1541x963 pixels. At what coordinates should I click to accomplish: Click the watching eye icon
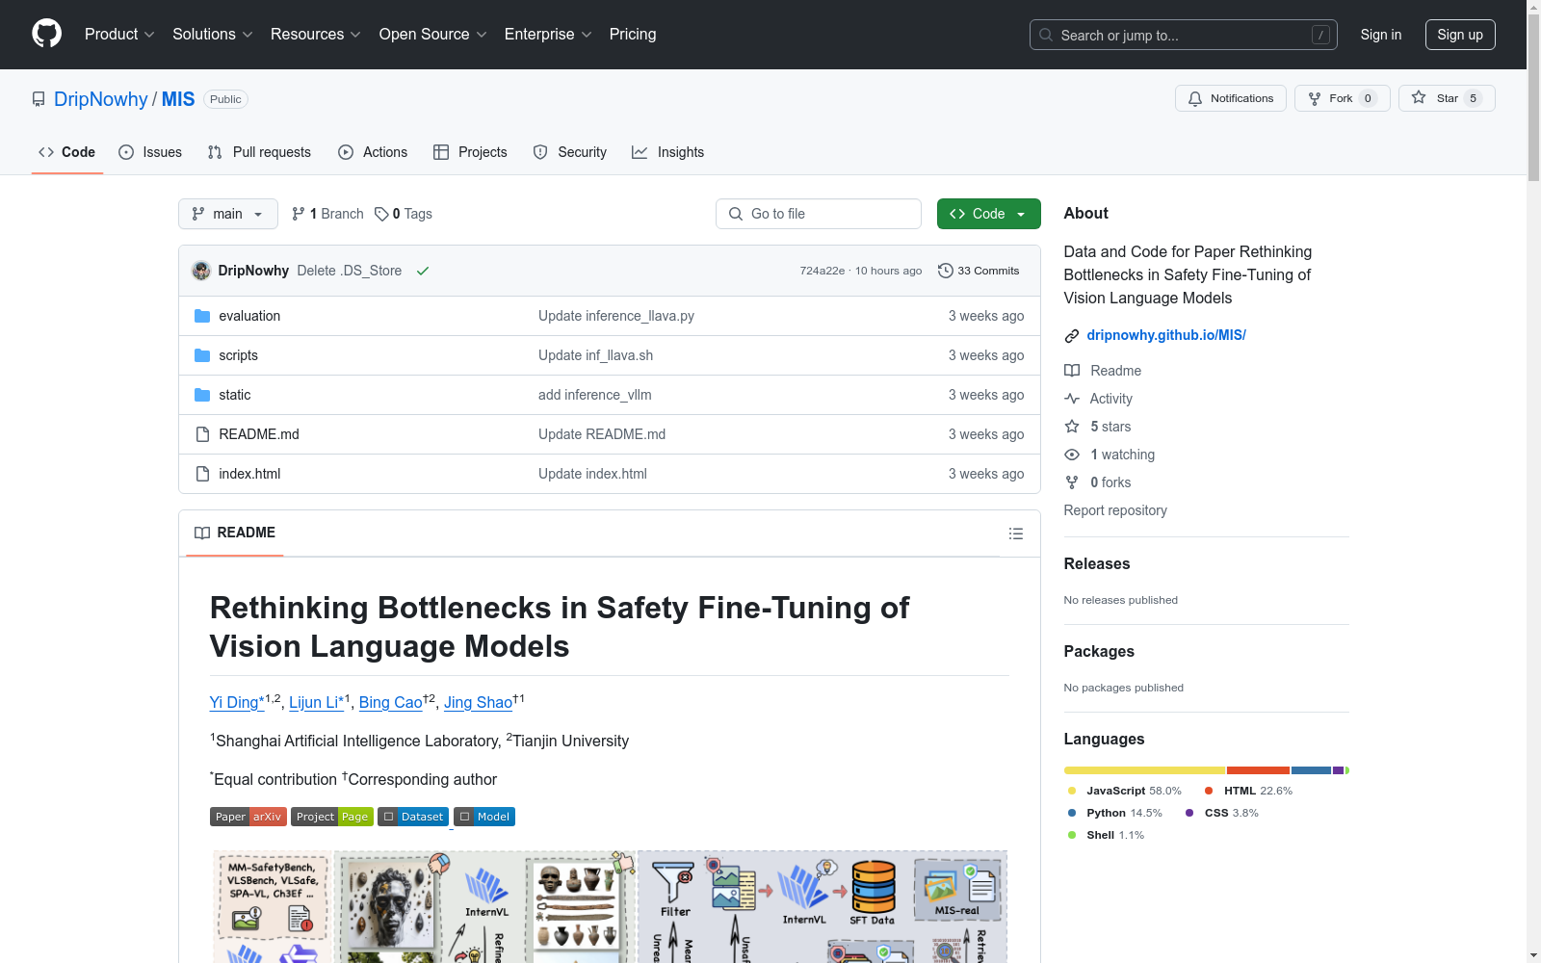click(x=1072, y=455)
